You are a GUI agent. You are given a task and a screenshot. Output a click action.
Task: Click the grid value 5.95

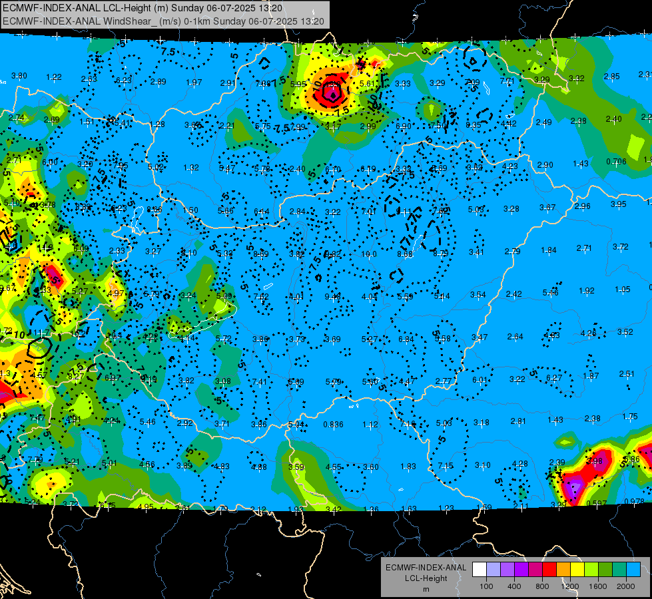click(298, 84)
